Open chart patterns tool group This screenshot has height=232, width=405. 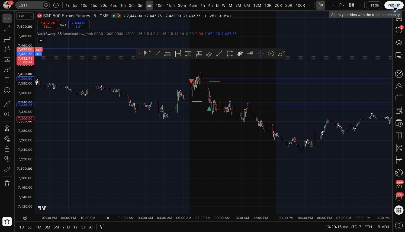7,49
